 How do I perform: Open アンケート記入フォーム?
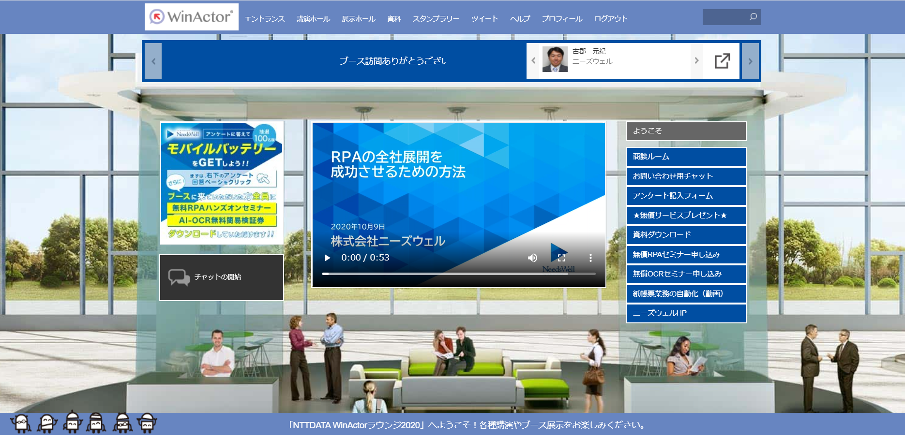[686, 196]
